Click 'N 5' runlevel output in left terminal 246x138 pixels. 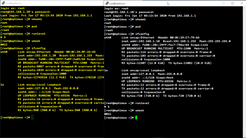coord(3,37)
